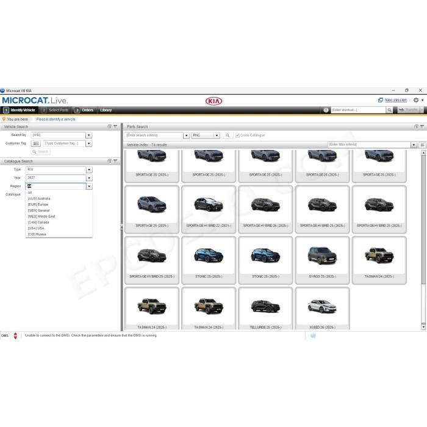This screenshot has width=427, height=427.
Task: Click 'Please identify a vehicle' text
Action: click(x=56, y=120)
